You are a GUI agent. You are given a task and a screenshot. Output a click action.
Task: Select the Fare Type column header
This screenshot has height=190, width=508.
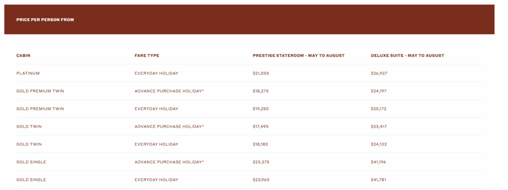[x=147, y=55]
